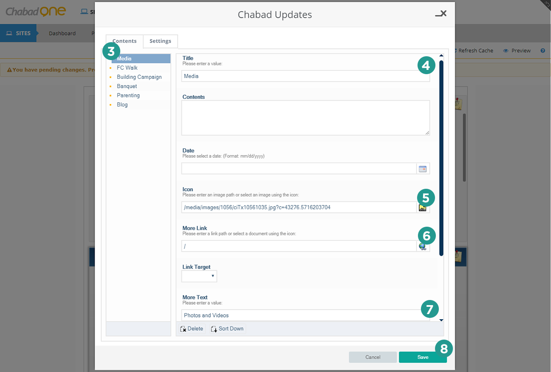Switch to the Contents tab
This screenshot has width=551, height=372.
tap(125, 41)
